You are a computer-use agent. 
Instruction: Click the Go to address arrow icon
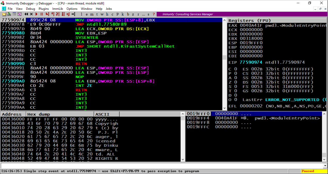click(x=73, y=14)
